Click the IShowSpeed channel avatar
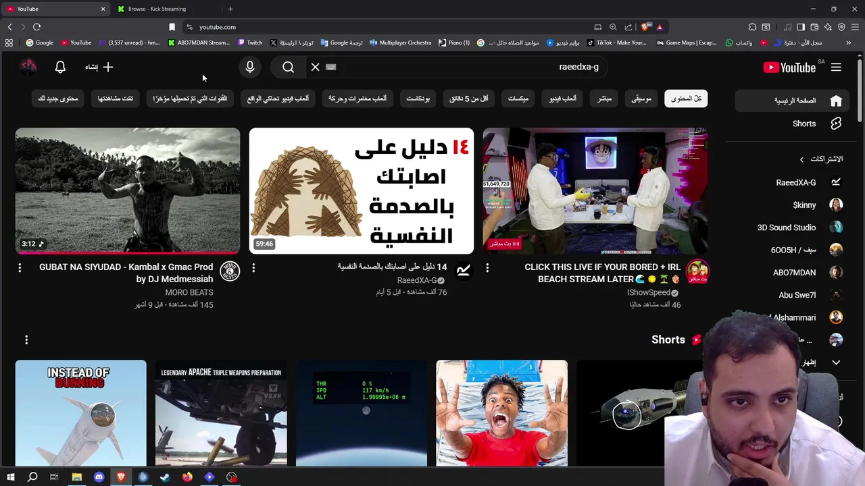This screenshot has width=865, height=486. point(697,271)
